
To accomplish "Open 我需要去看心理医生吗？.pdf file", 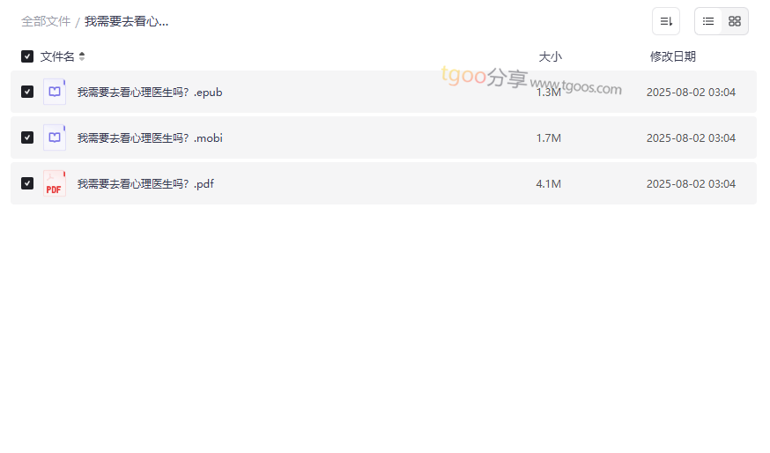I will (145, 183).
